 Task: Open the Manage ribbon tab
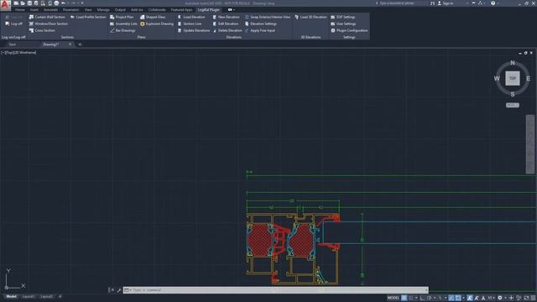pyautogui.click(x=103, y=10)
